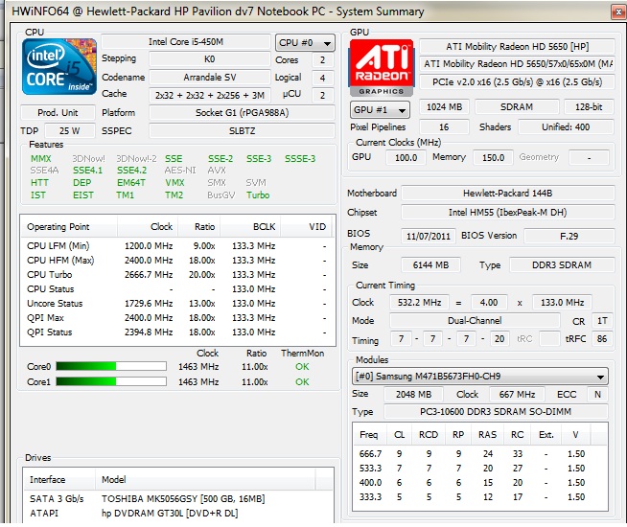This screenshot has height=527, width=627.
Task: Click the ATI Mobility Radeon HD 5650 [HP] field
Action: point(517,46)
